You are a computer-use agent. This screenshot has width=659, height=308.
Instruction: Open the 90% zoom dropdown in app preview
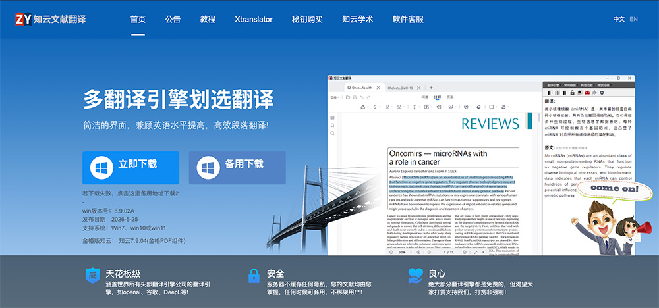coord(405,252)
